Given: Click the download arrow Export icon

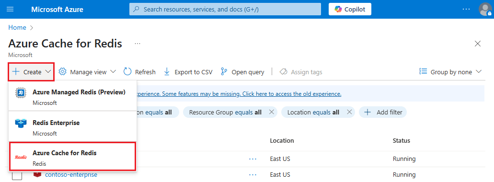Looking at the screenshot, I should click(167, 72).
